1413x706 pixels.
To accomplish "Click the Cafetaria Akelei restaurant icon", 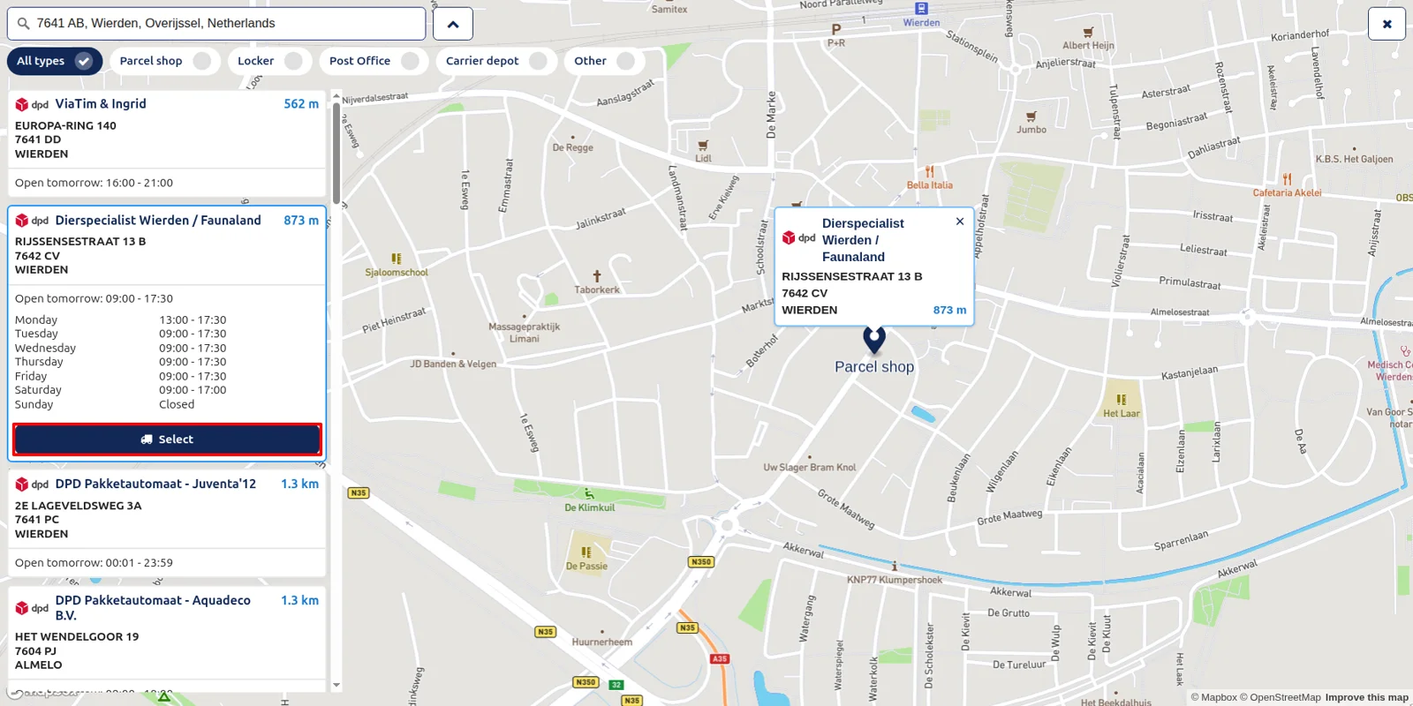I will tap(1287, 179).
